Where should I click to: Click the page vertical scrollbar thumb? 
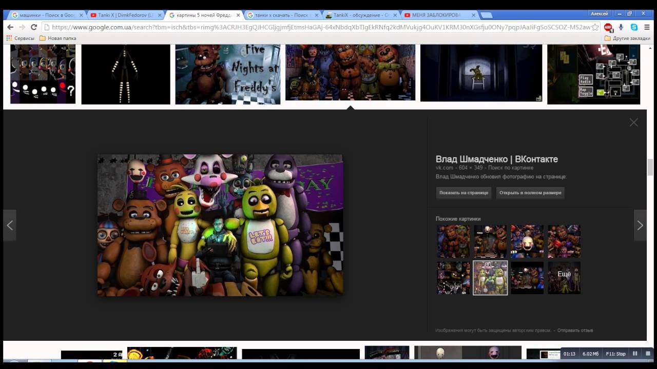(x=650, y=167)
